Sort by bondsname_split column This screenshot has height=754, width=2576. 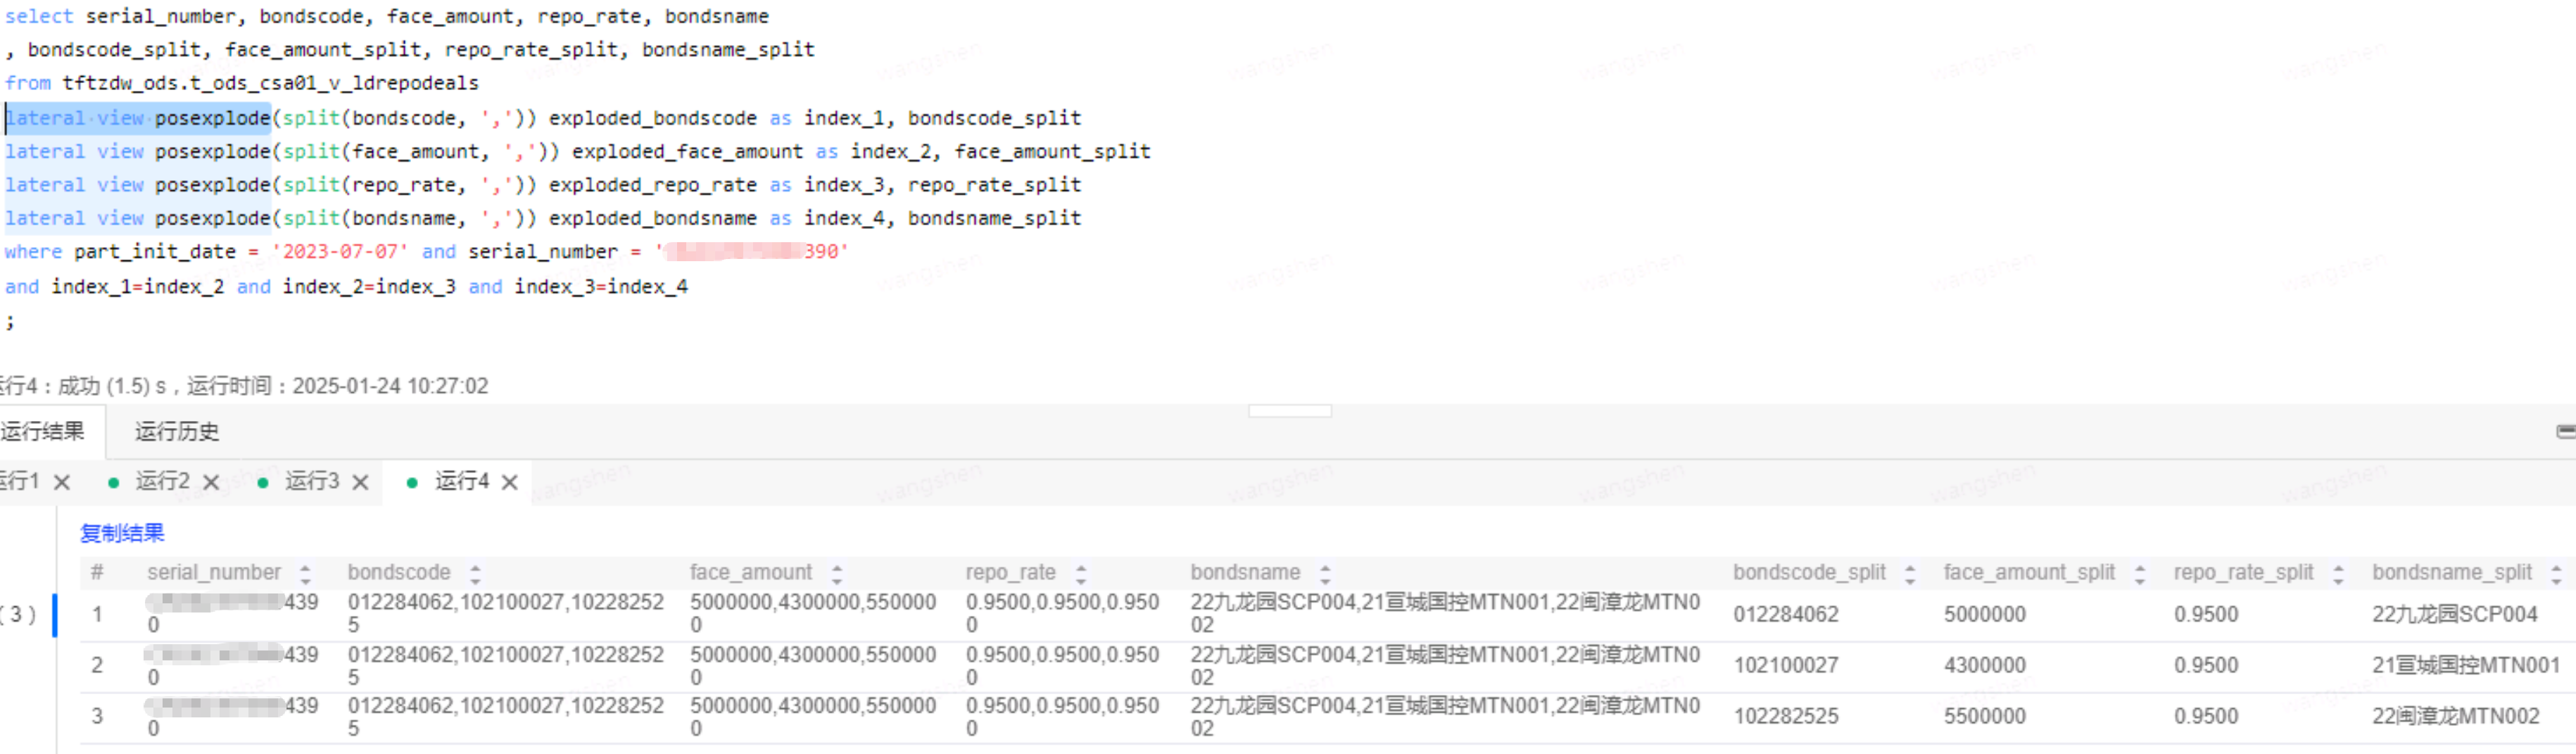click(2556, 573)
